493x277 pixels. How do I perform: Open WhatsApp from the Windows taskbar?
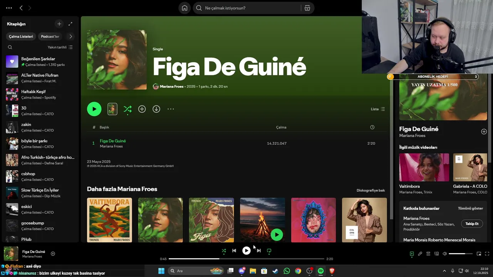point(287,271)
